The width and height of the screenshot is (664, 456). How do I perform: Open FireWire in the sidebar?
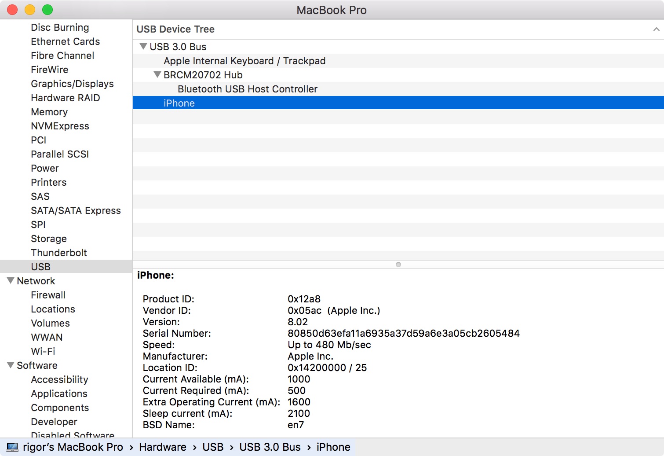pos(50,70)
